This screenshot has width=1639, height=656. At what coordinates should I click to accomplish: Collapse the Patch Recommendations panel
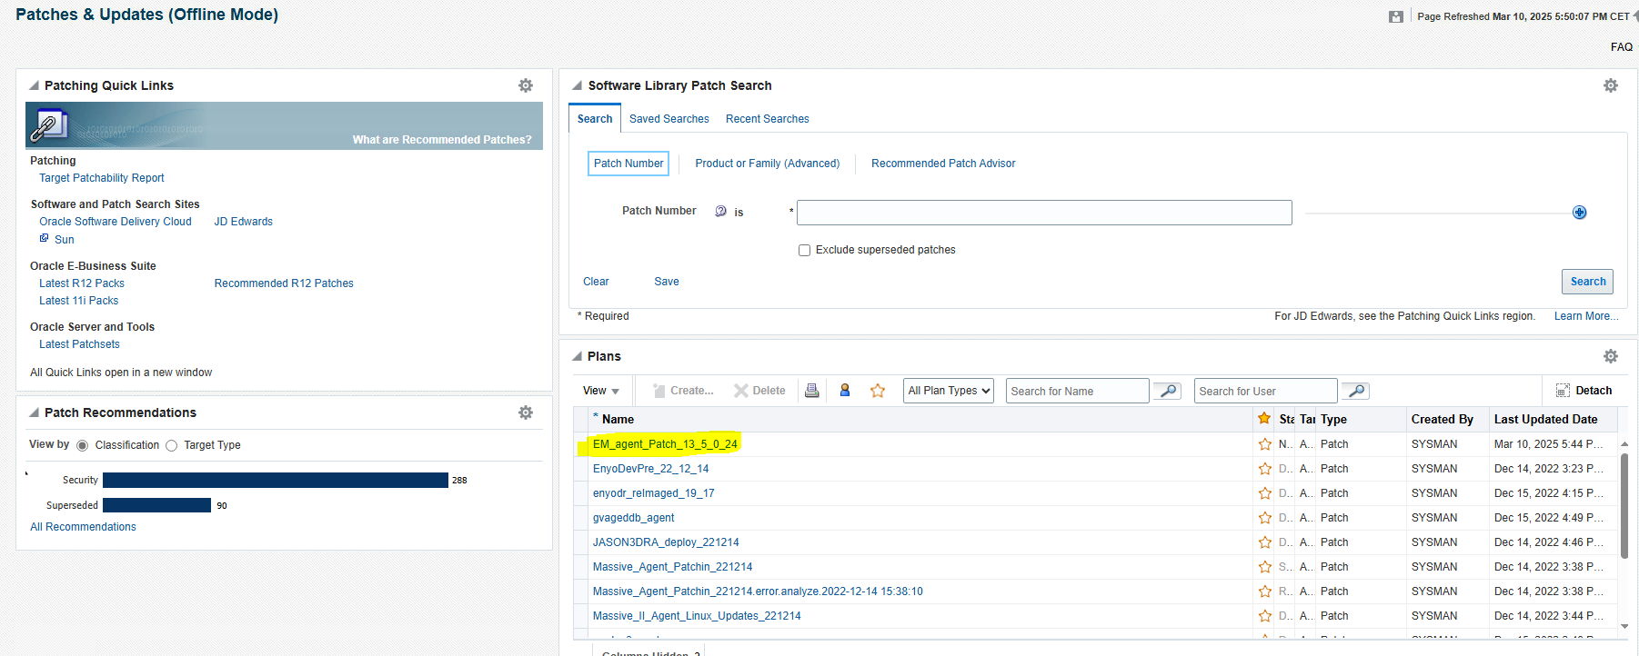pyautogui.click(x=35, y=412)
